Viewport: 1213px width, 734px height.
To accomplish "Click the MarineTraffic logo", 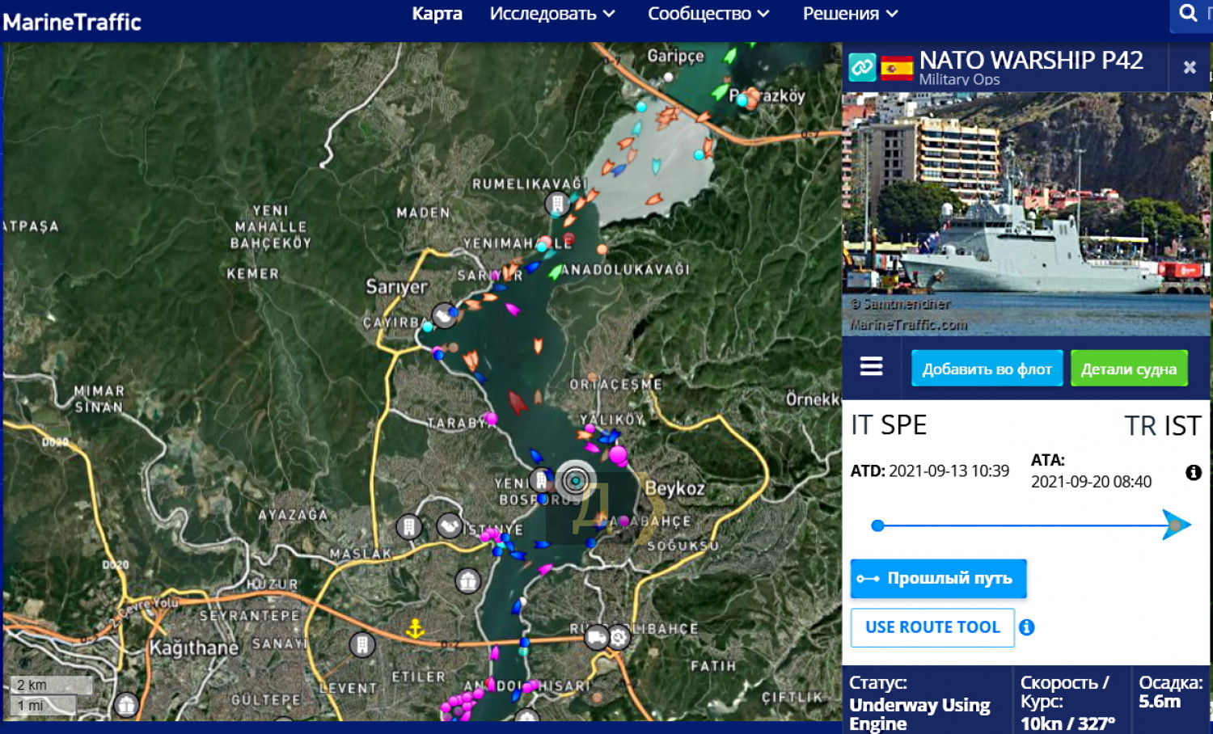I will [x=73, y=22].
